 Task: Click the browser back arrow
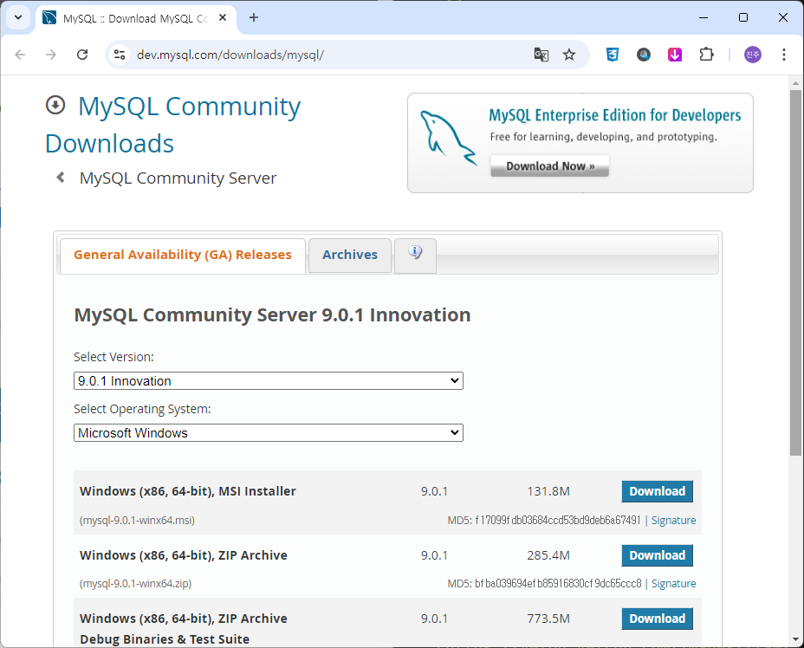pyautogui.click(x=20, y=55)
